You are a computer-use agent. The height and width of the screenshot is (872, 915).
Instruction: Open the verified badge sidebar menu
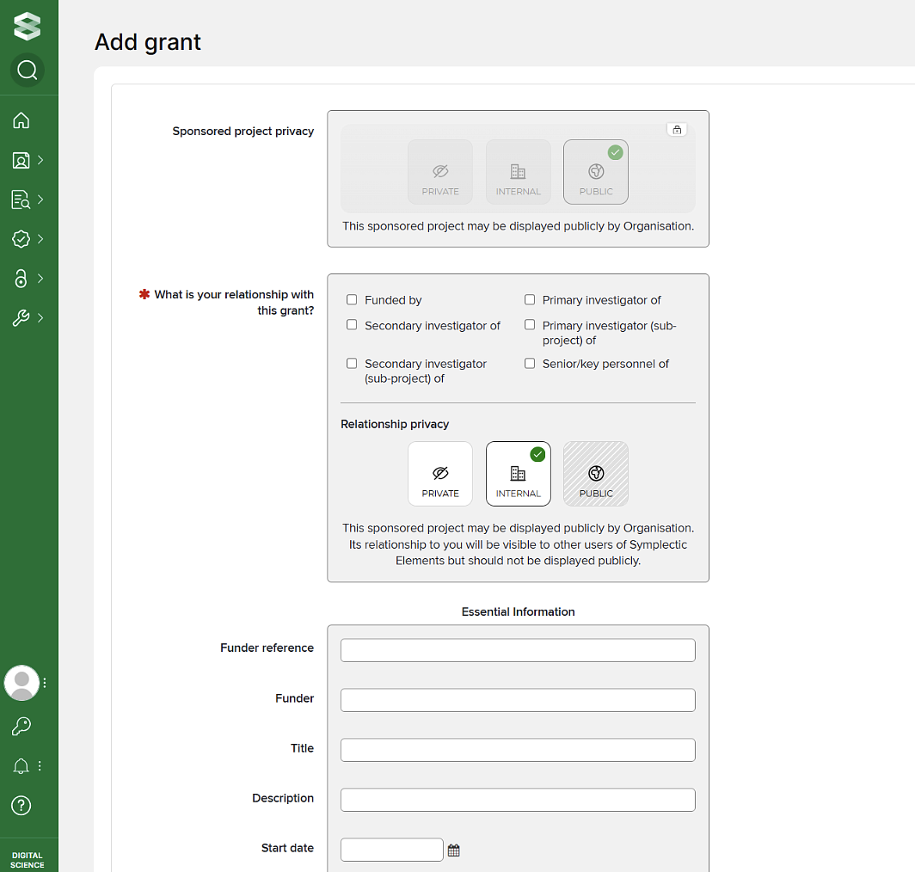21,239
